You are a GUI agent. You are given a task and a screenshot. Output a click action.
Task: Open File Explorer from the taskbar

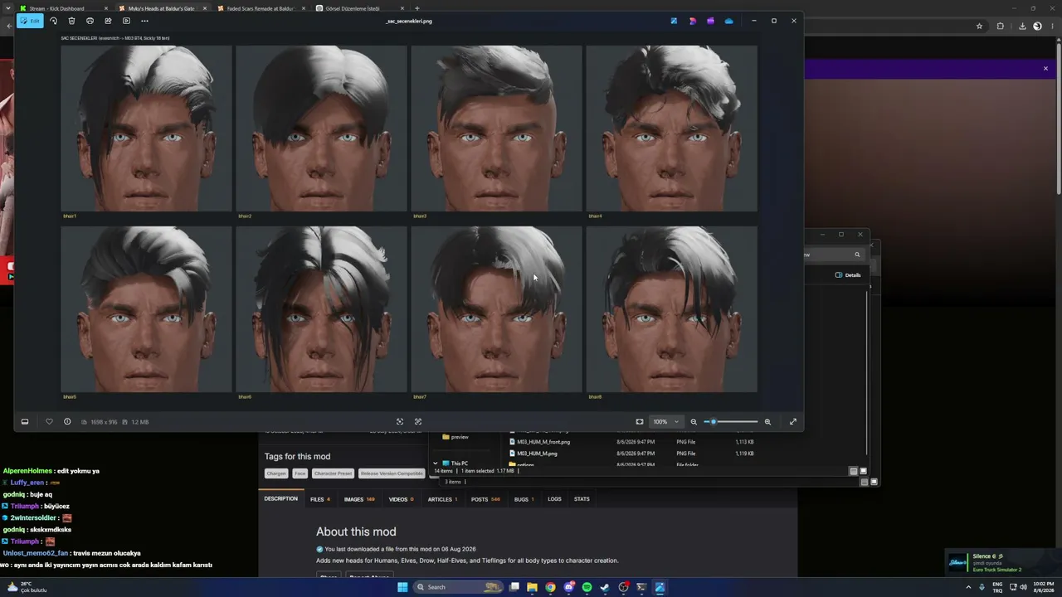click(x=532, y=587)
